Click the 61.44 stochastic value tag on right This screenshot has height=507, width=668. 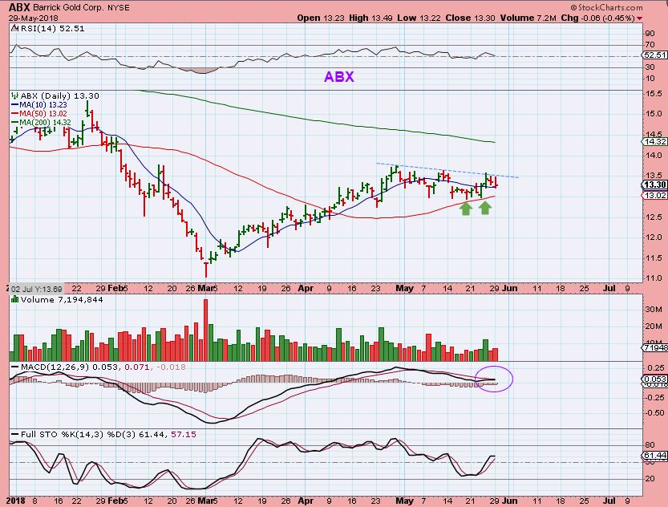pos(655,456)
